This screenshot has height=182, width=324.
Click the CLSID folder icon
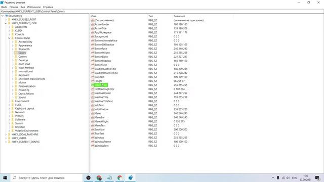point(12,30)
